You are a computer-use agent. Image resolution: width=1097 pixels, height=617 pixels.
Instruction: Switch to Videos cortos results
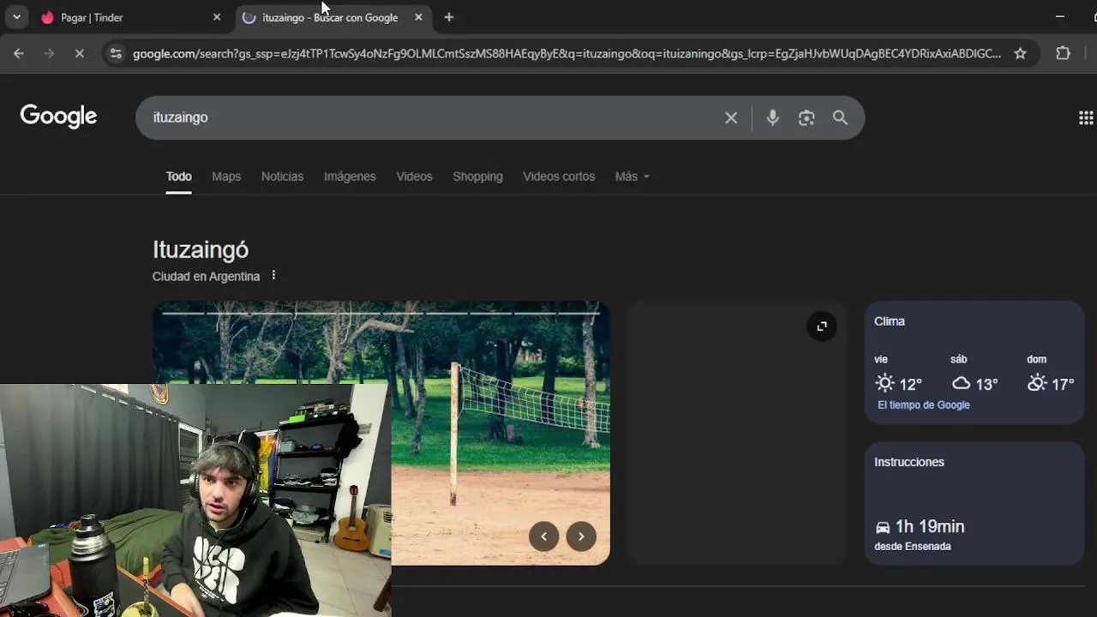click(x=559, y=177)
